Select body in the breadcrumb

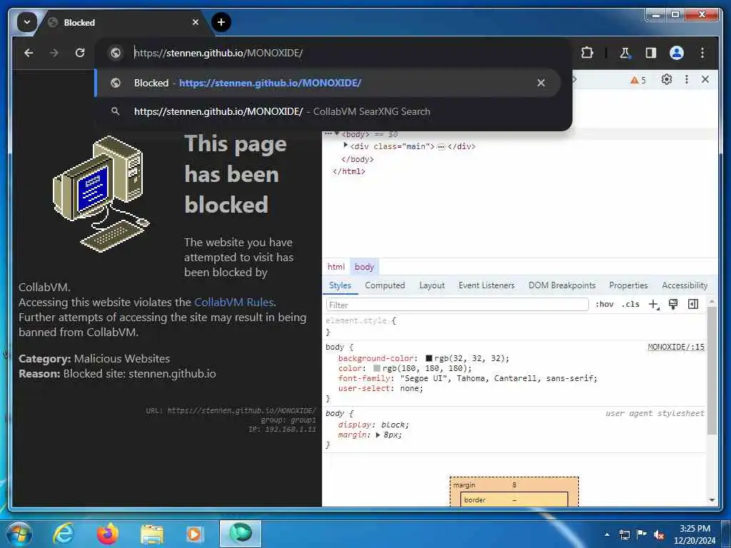pyautogui.click(x=364, y=267)
